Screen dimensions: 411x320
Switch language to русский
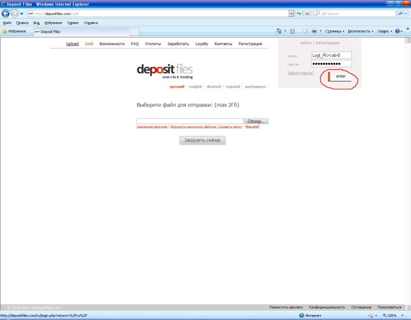(177, 87)
